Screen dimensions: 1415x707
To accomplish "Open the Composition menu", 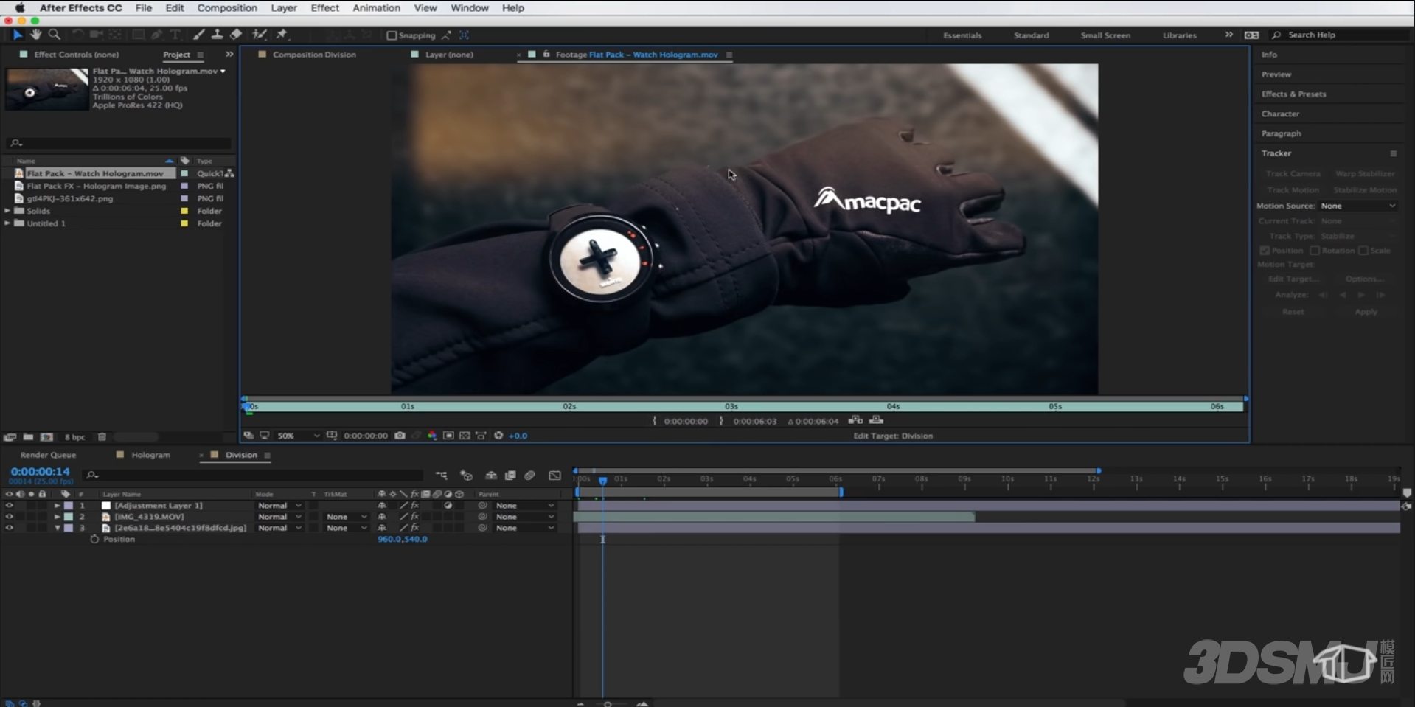I will click(x=227, y=8).
